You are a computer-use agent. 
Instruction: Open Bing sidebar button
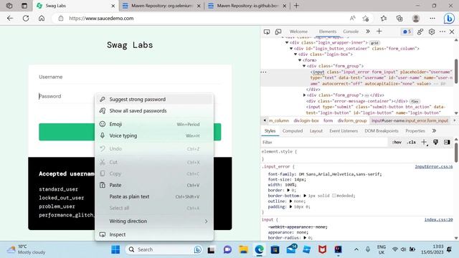pos(449,19)
